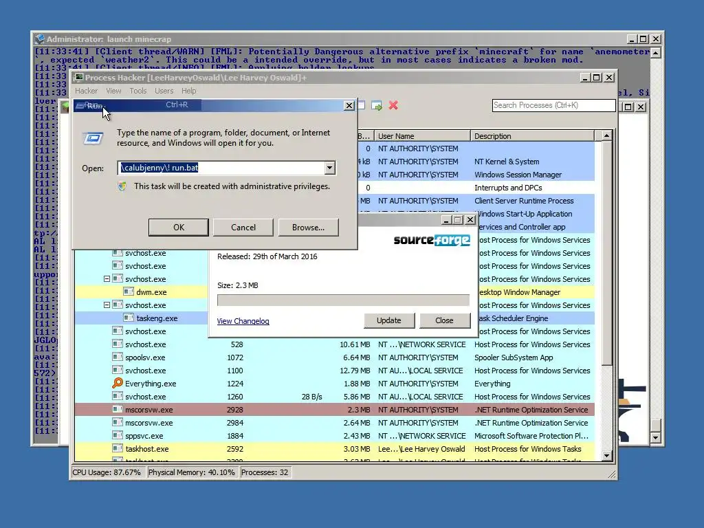The height and width of the screenshot is (528, 704).
Task: Click the PID 2928 cell
Action: coord(235,410)
